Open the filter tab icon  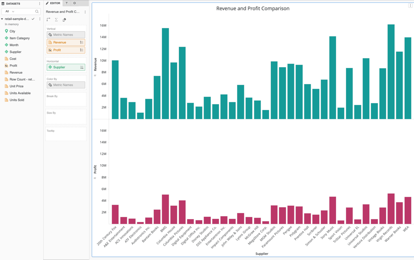click(67, 3)
